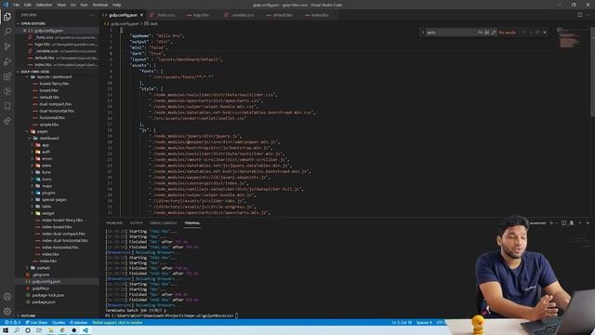
Task: Open the Chrome taskbar icon
Action: pos(62,330)
